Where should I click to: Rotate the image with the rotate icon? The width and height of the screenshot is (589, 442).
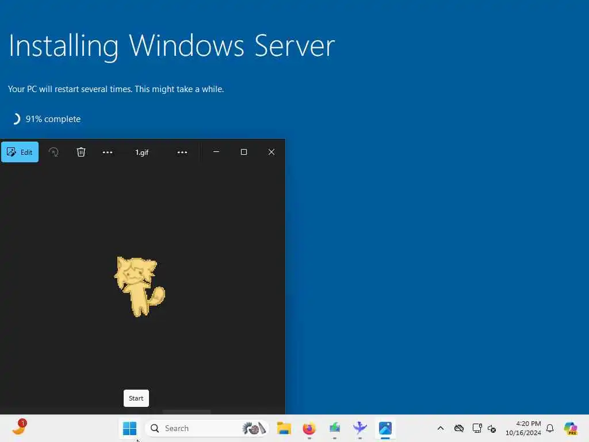[x=53, y=152]
